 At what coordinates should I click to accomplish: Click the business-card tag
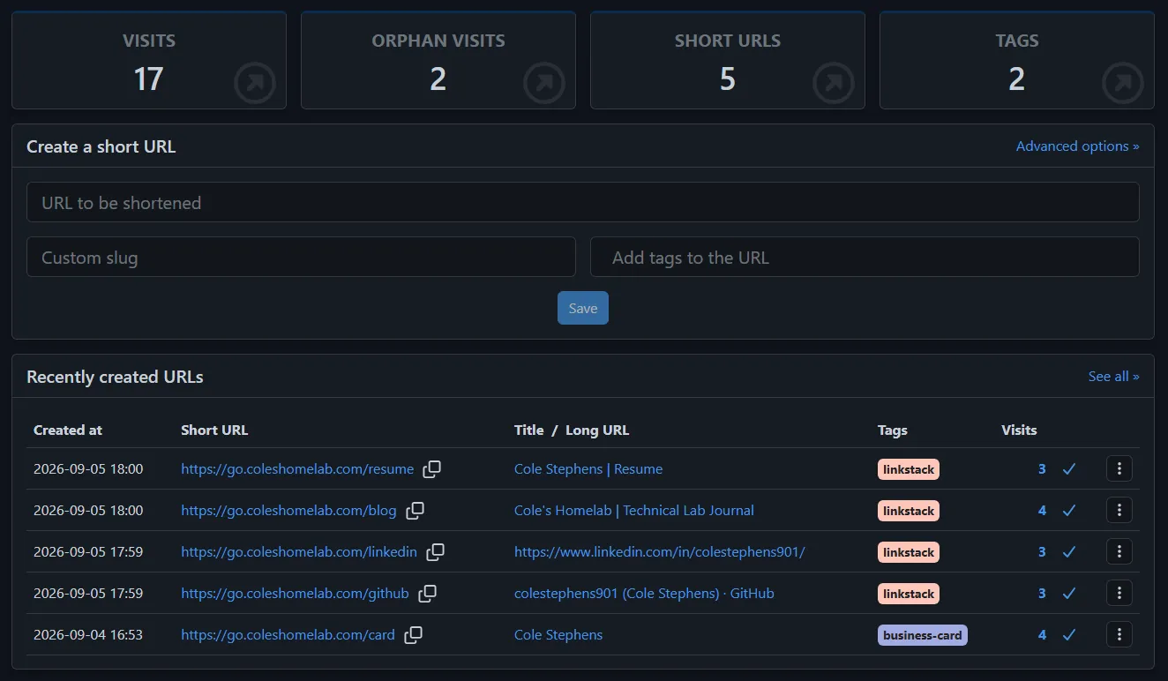pyautogui.click(x=923, y=635)
